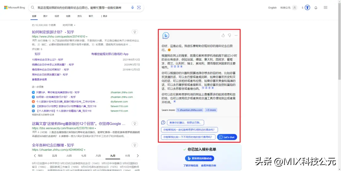341x171 pixels.
Task: Open the 1. zhuanlan.zhihu.com source chip
Action: click(190, 110)
